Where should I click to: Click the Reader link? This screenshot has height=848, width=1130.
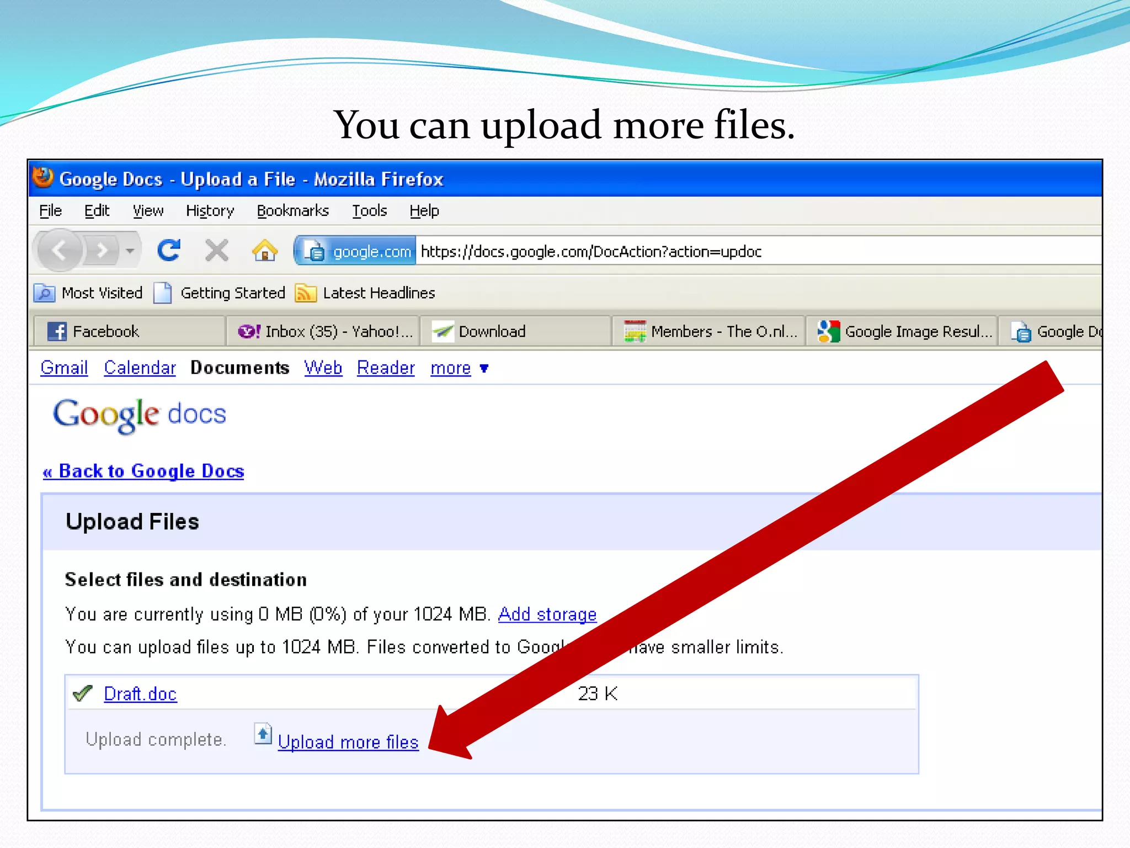pos(386,368)
